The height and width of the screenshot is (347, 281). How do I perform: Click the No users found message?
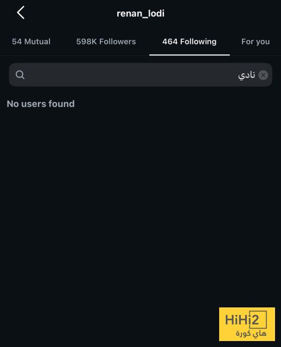[41, 104]
